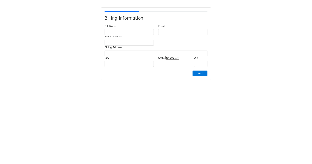Click the blue progress bar segment
This screenshot has width=312, height=164.
(121, 11)
